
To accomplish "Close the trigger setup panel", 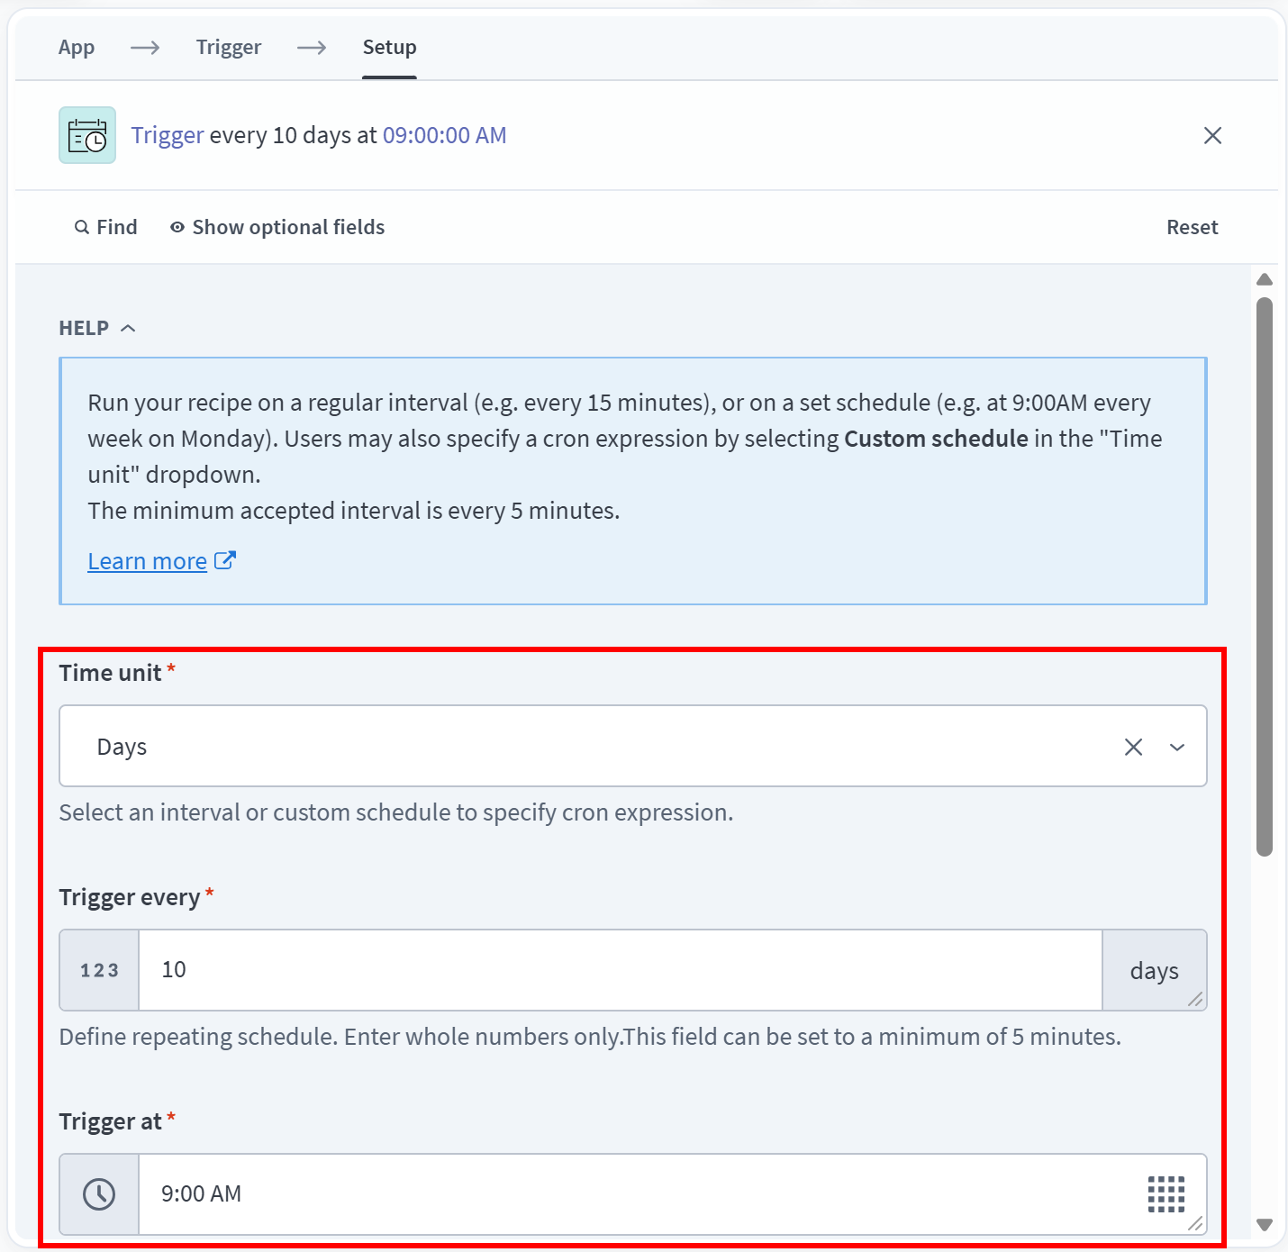I will (1212, 135).
